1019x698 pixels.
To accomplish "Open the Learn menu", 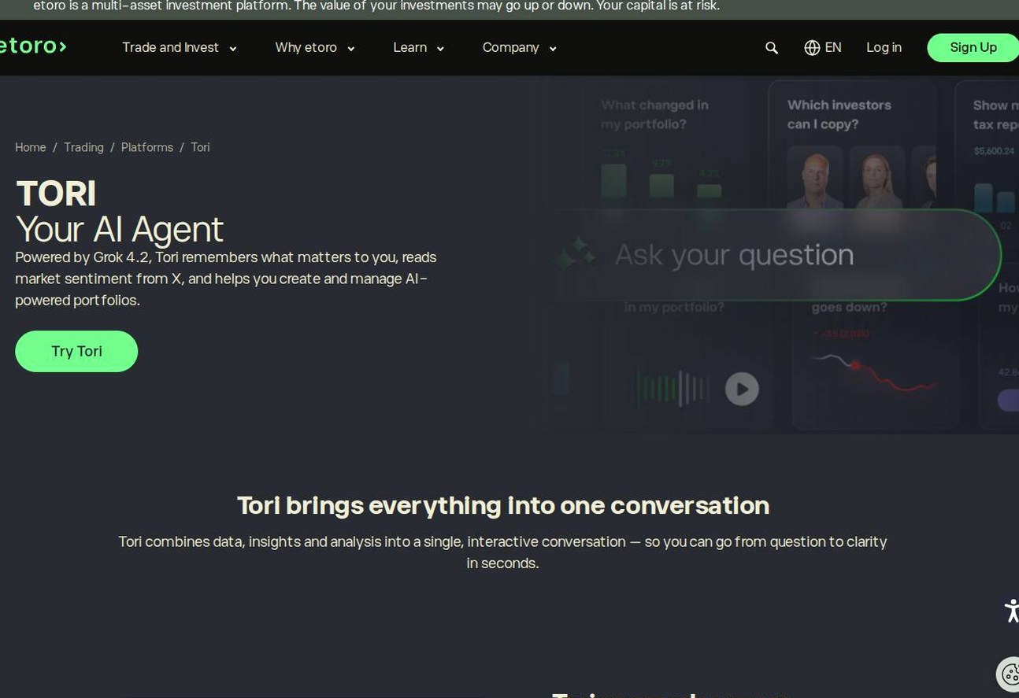I will point(419,48).
